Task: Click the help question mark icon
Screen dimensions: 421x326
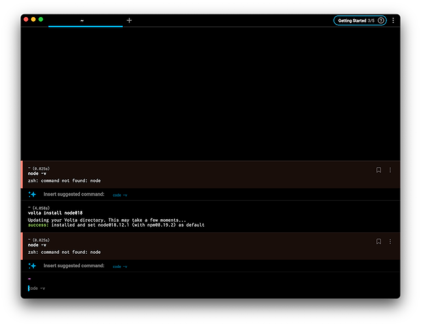Action: point(381,21)
